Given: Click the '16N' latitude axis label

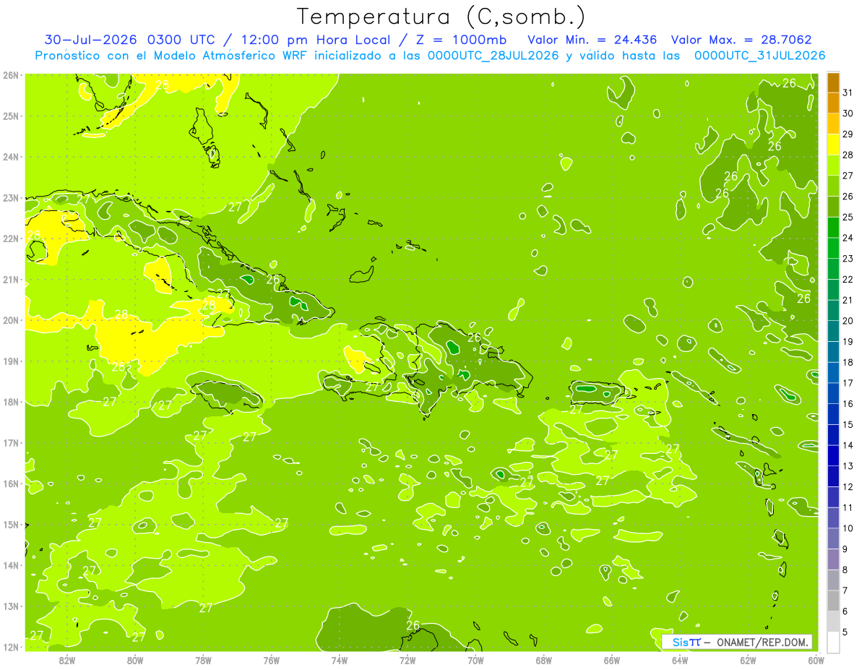Looking at the screenshot, I should click(x=10, y=484).
